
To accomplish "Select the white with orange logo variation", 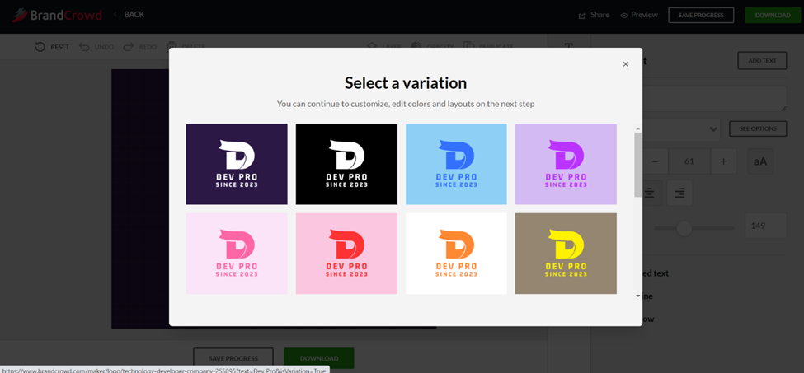I will click(x=456, y=254).
